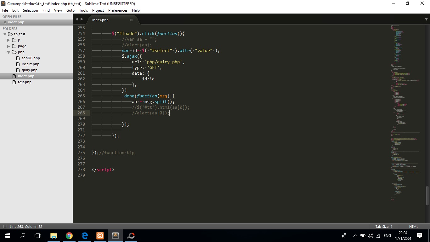Screen dimensions: 430x242
Task: Click Line 268, Column 32 status text
Action: [26, 227]
